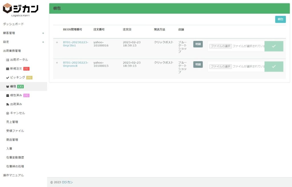Expand the 設定 menu plus sign

tap(43, 42)
